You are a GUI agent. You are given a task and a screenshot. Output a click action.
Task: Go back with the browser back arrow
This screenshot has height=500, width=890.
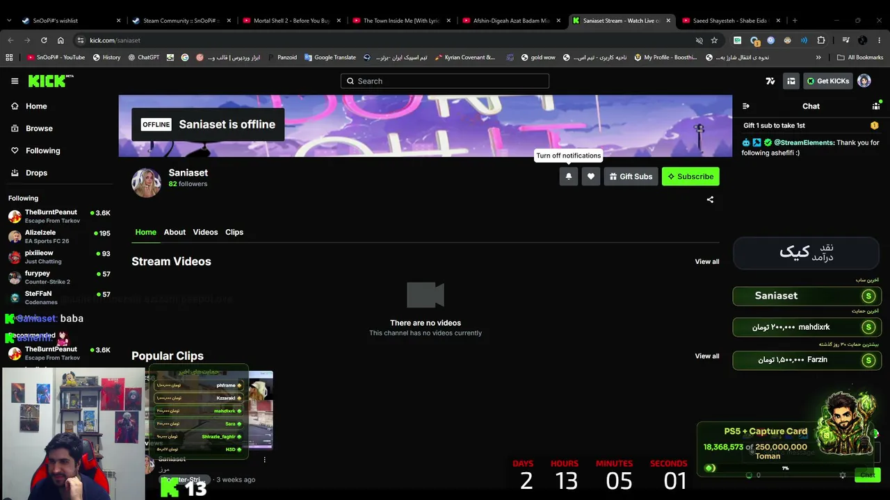point(10,40)
